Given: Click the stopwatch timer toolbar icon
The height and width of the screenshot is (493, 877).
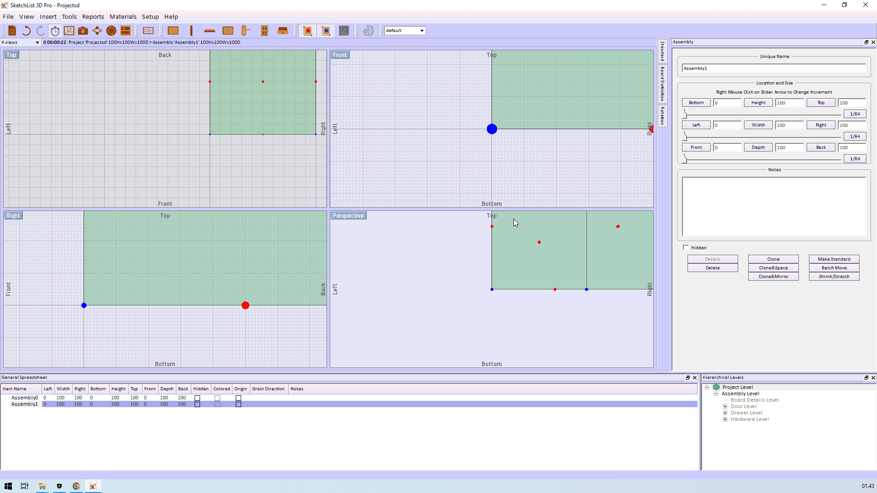Looking at the screenshot, I should [x=55, y=31].
